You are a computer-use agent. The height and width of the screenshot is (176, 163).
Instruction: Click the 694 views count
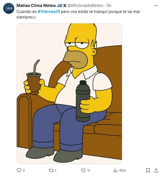tap(122, 171)
